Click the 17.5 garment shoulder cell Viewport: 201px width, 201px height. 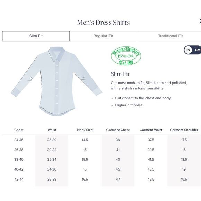coord(184,140)
